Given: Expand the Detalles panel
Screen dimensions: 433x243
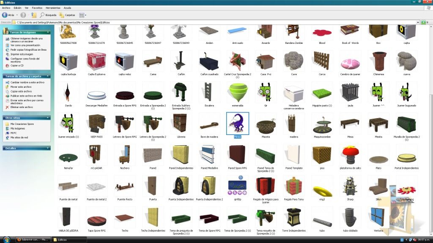Looking at the screenshot, I should pos(48,148).
